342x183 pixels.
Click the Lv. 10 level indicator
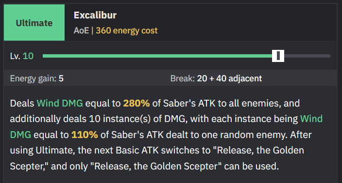click(x=21, y=56)
